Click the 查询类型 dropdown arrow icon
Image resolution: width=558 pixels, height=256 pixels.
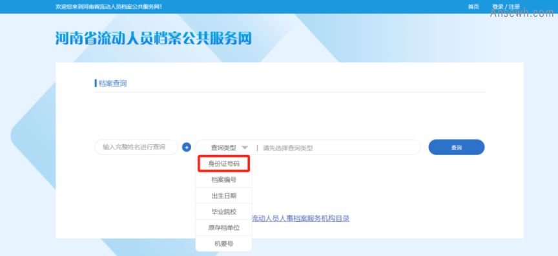[x=245, y=147]
